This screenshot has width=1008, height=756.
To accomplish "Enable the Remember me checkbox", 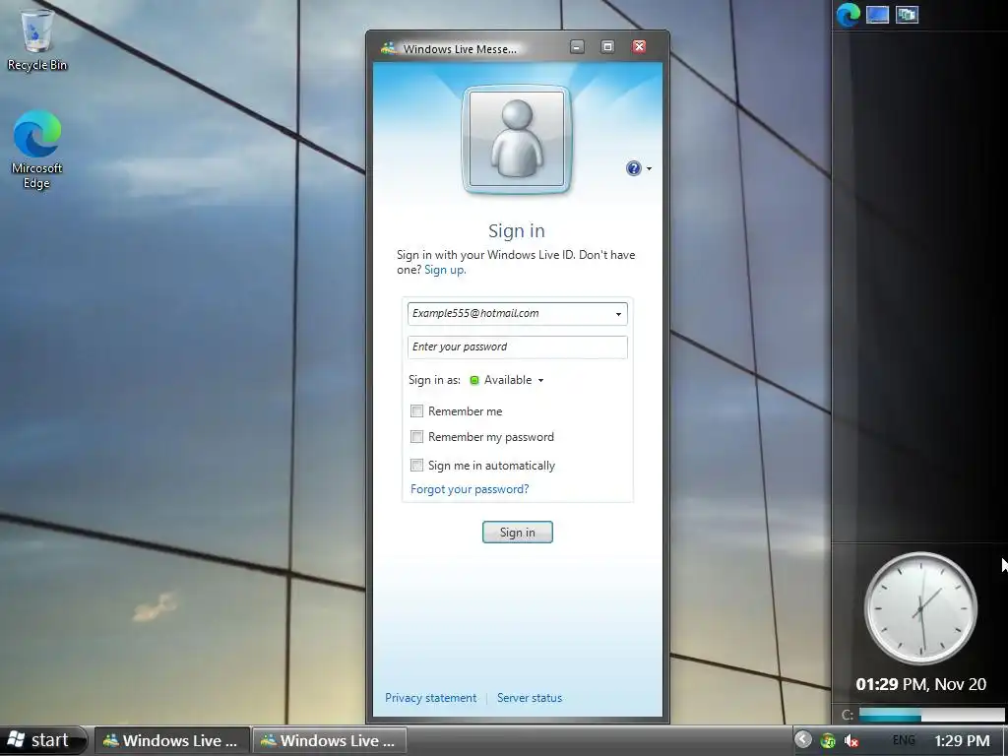I will (x=416, y=411).
